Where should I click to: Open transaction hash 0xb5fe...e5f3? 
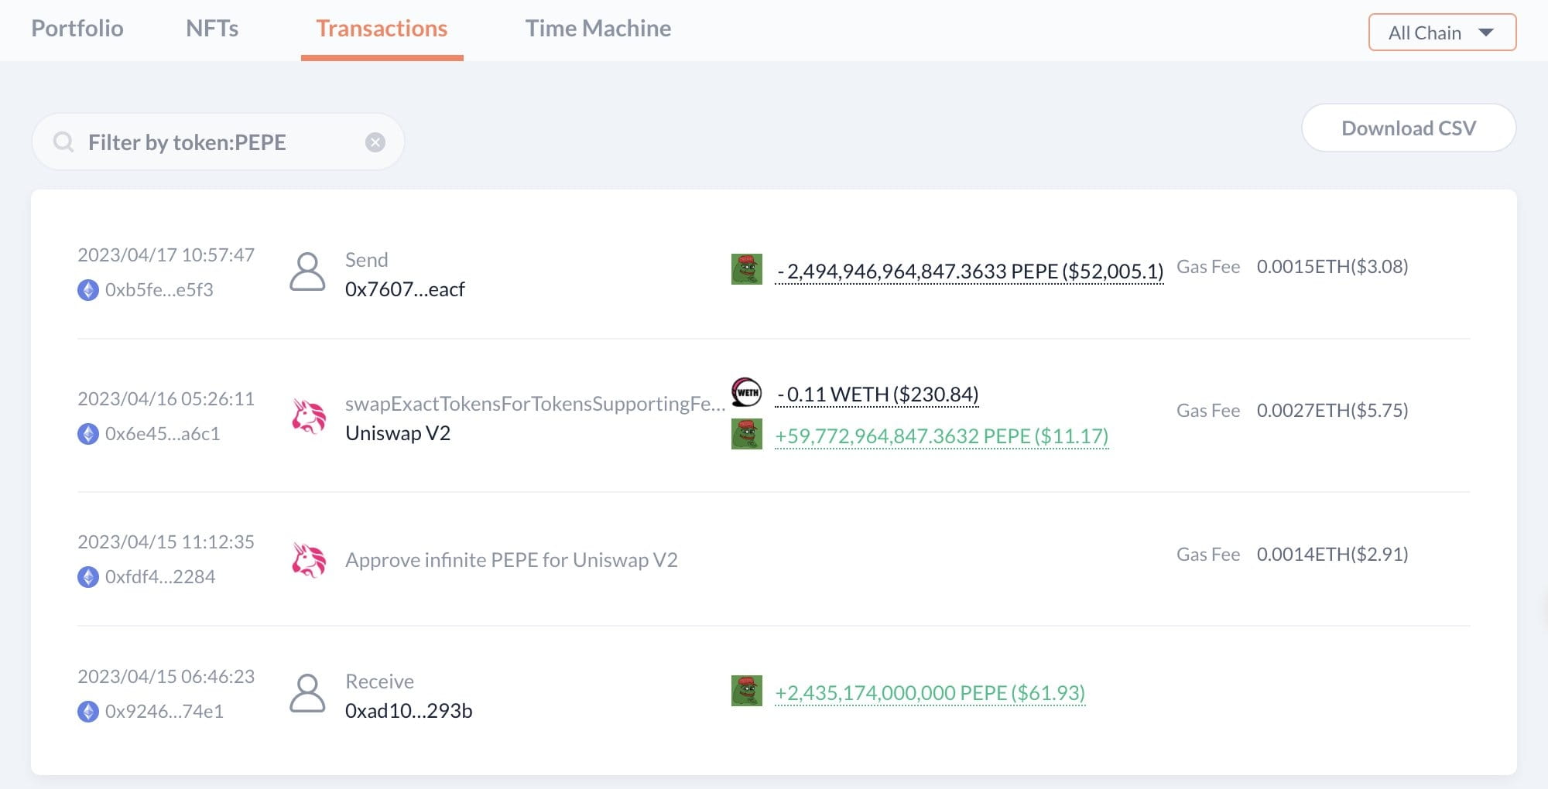[159, 290]
